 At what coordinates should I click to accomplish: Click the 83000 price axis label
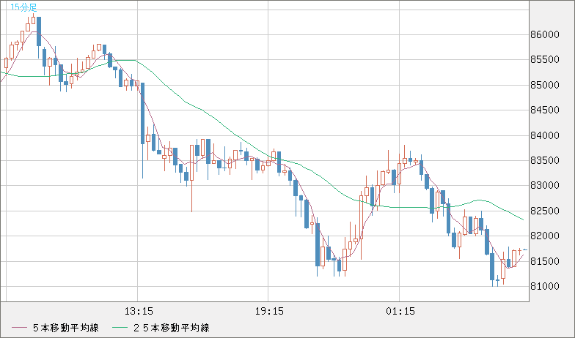[x=545, y=186]
